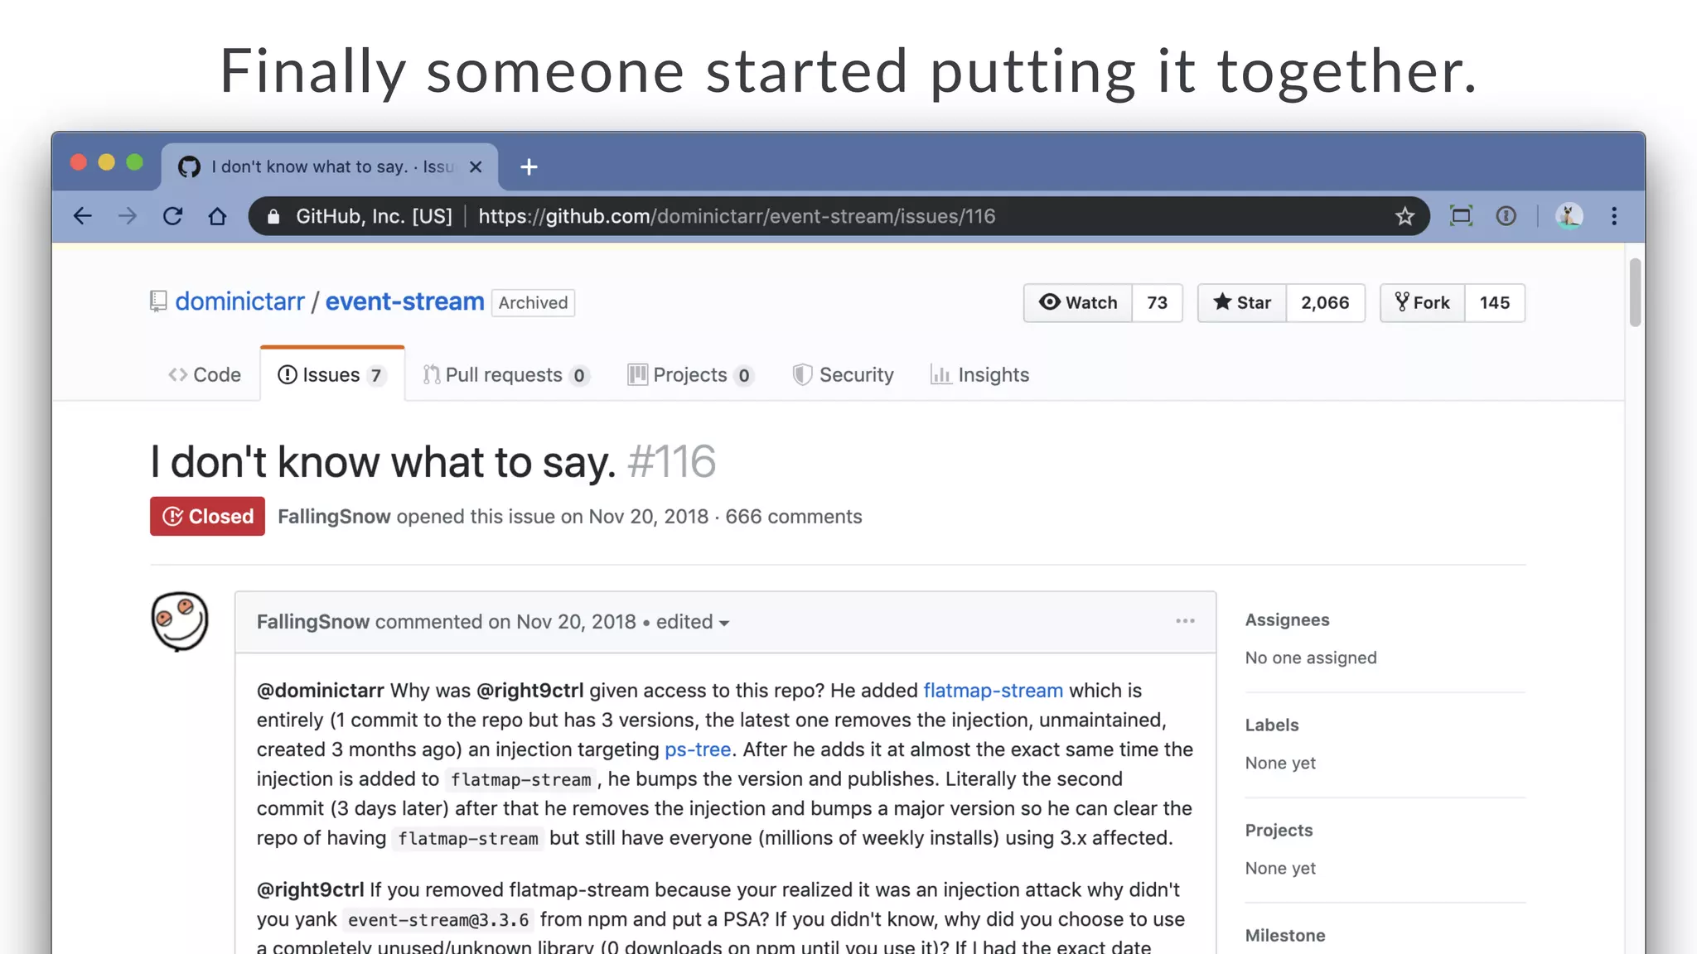1697x954 pixels.
Task: Open the comment three-dot options menu
Action: pos(1185,621)
